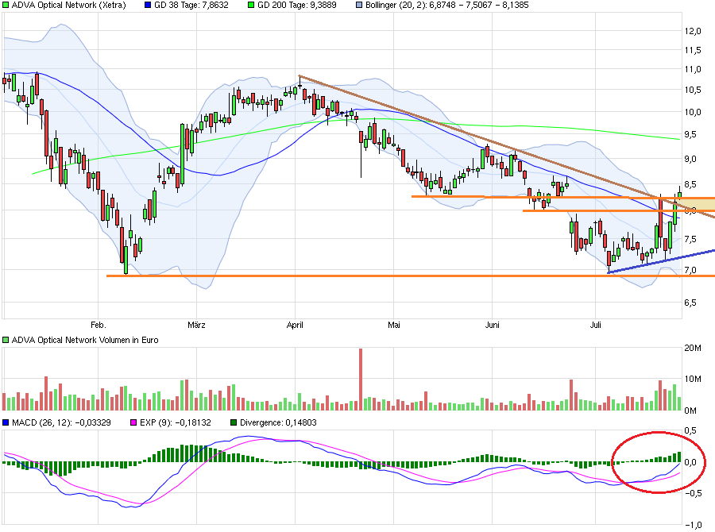Viewport: 715px width, 532px height.
Task: Click the 12,0 price axis value
Action: coord(693,31)
